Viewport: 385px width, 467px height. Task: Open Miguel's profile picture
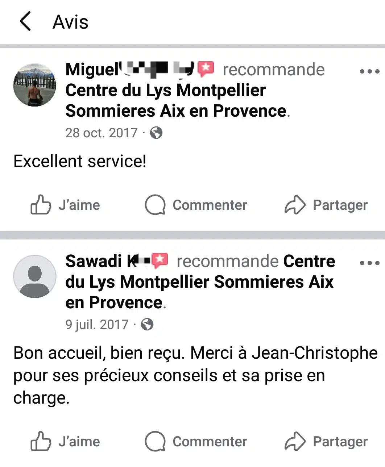click(35, 85)
